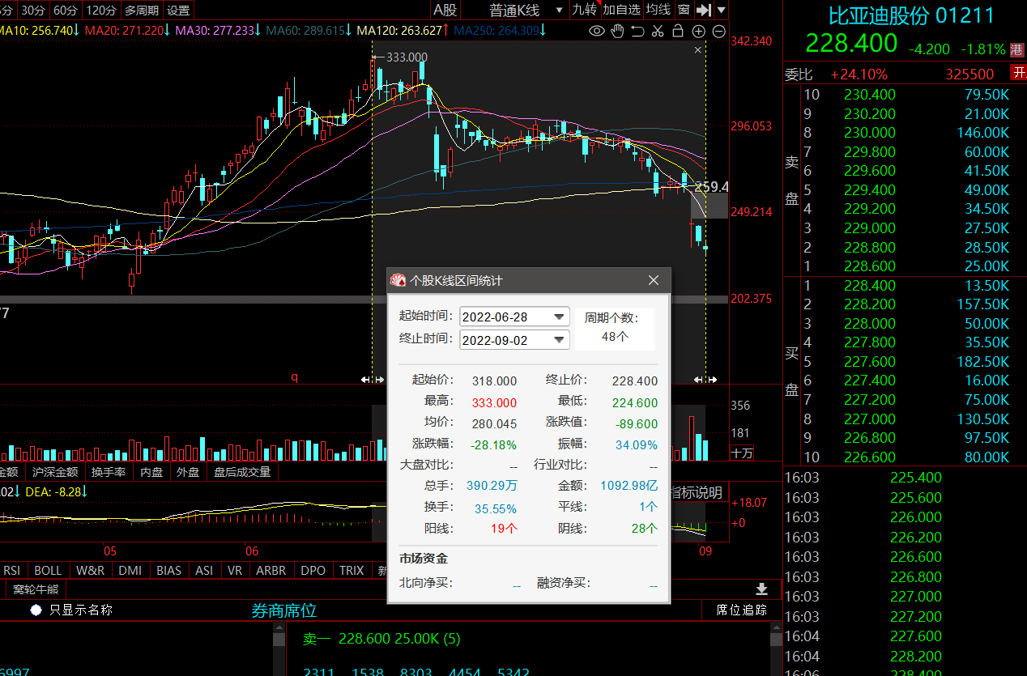Click the 券商席位 heading
This screenshot has width=1027, height=676.
pos(284,611)
